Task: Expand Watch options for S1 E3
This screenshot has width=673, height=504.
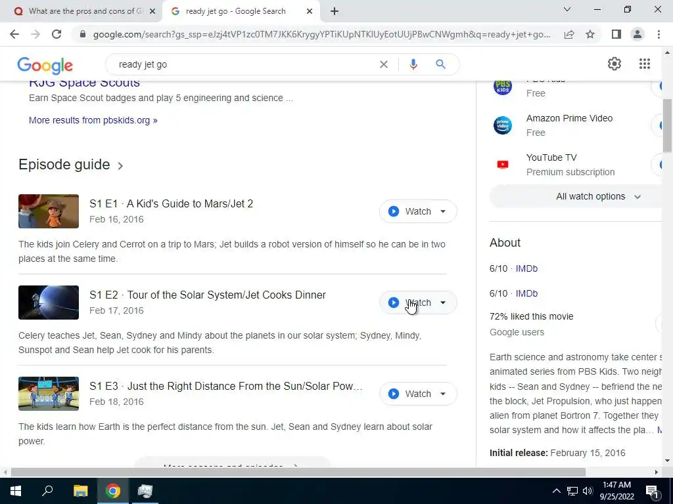Action: pyautogui.click(x=443, y=394)
